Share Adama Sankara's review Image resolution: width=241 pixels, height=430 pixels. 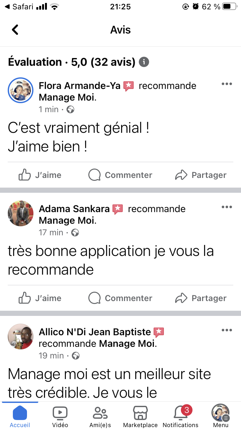click(201, 298)
